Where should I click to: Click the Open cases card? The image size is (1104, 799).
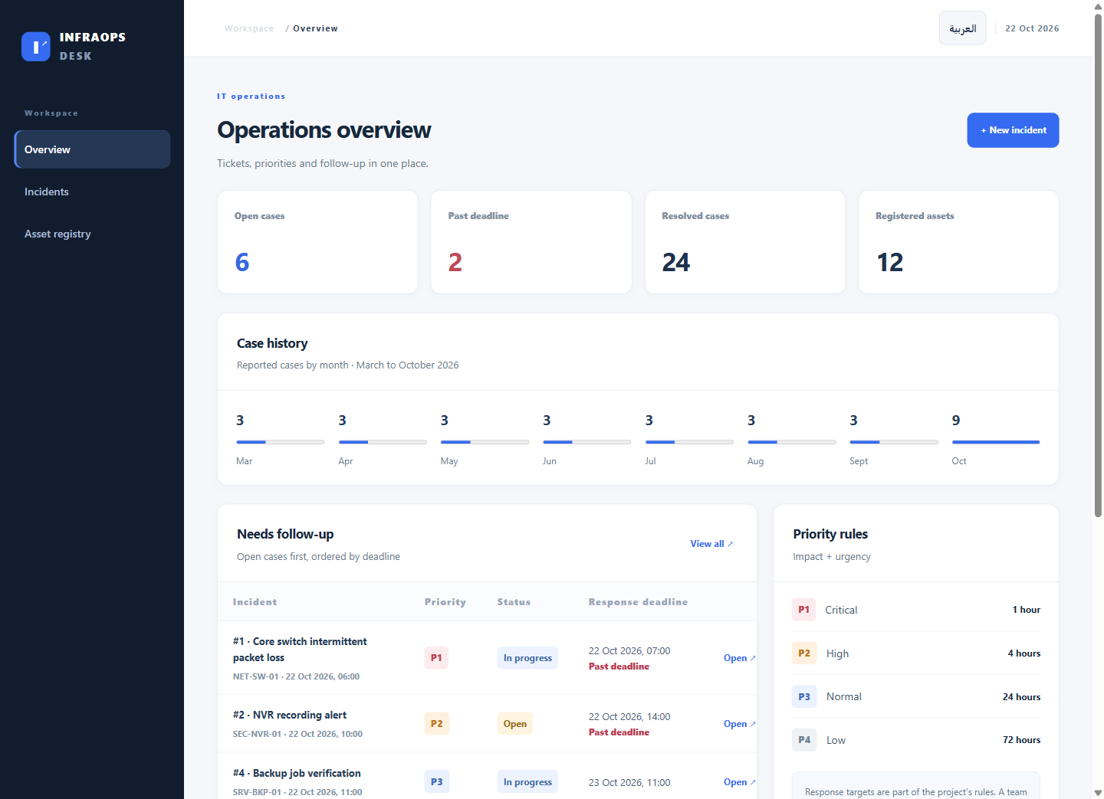tap(317, 242)
